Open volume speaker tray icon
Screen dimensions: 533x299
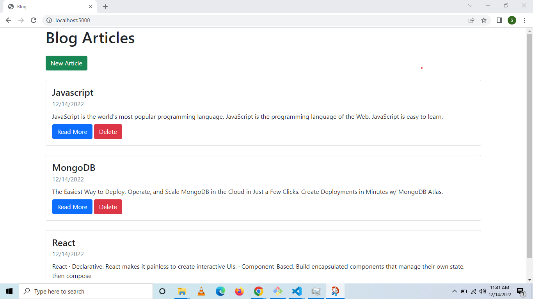pos(483,291)
